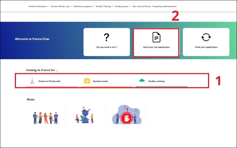Click the Eiffel Tower icon
Viewport: 237px width, 148px height.
coord(32,81)
